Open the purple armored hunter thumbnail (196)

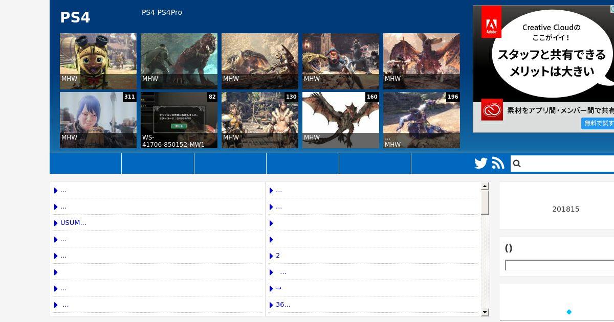(422, 120)
